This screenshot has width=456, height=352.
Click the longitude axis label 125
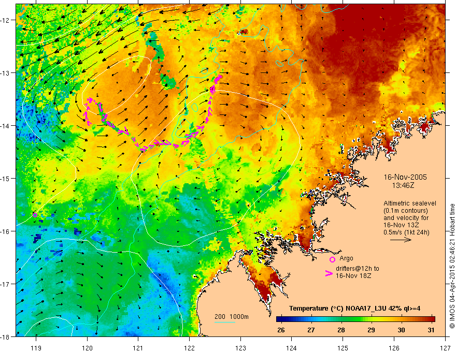[x=343, y=348]
